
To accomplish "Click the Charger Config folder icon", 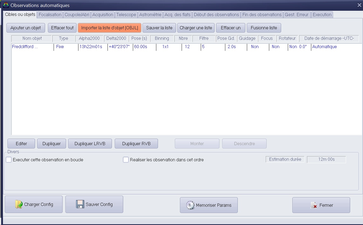I will (x=19, y=204).
